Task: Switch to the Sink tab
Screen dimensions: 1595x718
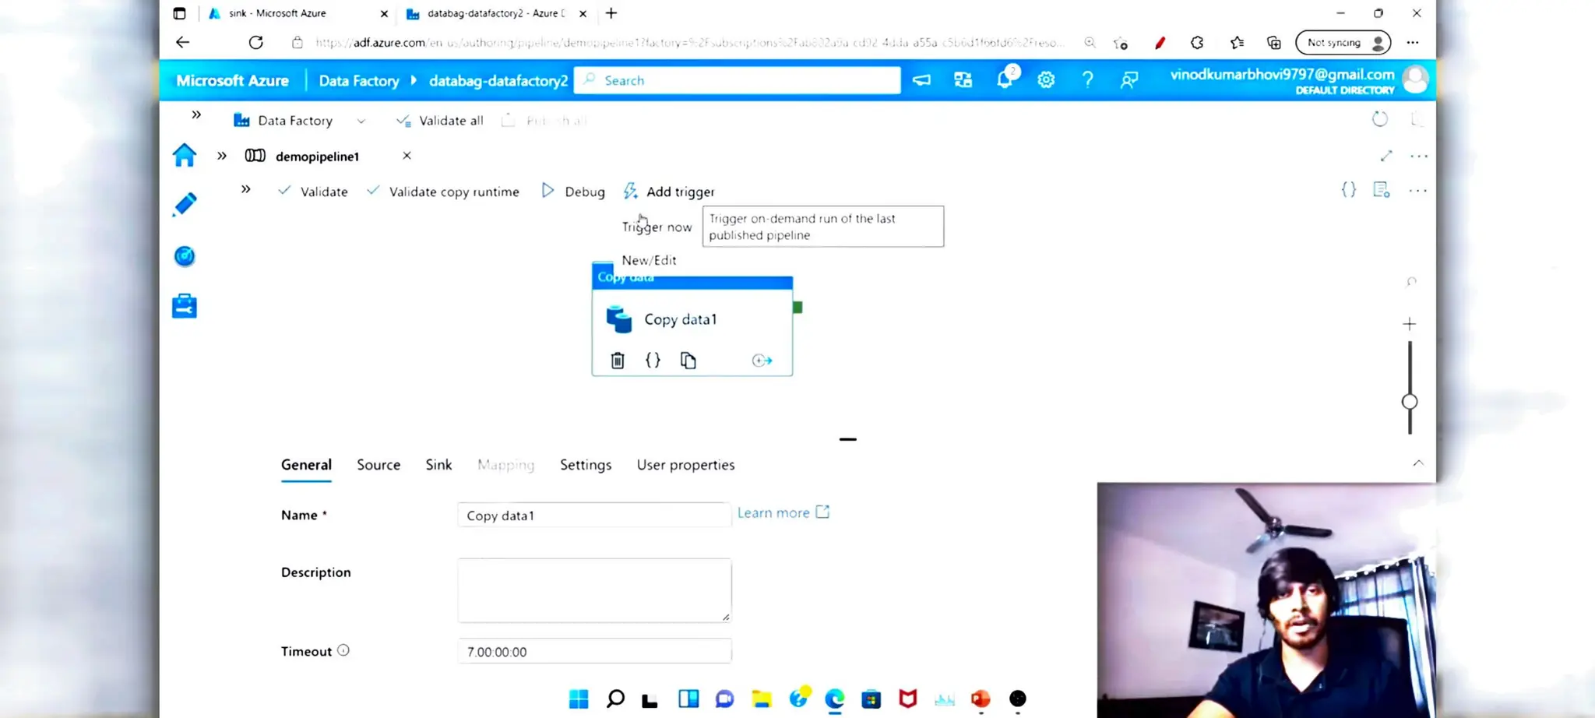Action: [x=438, y=465]
